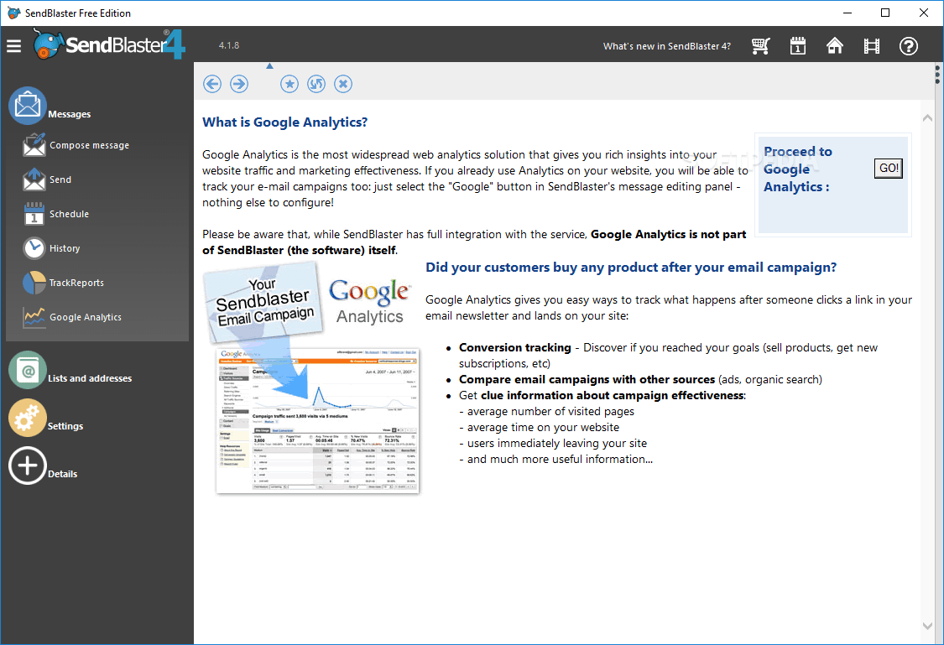
Task: Navigate forward in the help browser
Action: (x=239, y=84)
